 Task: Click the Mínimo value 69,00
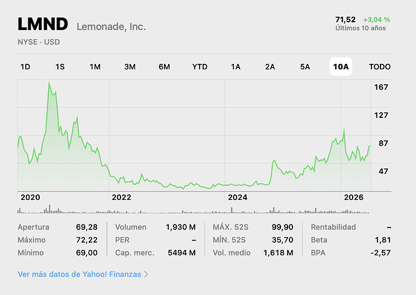87,253
